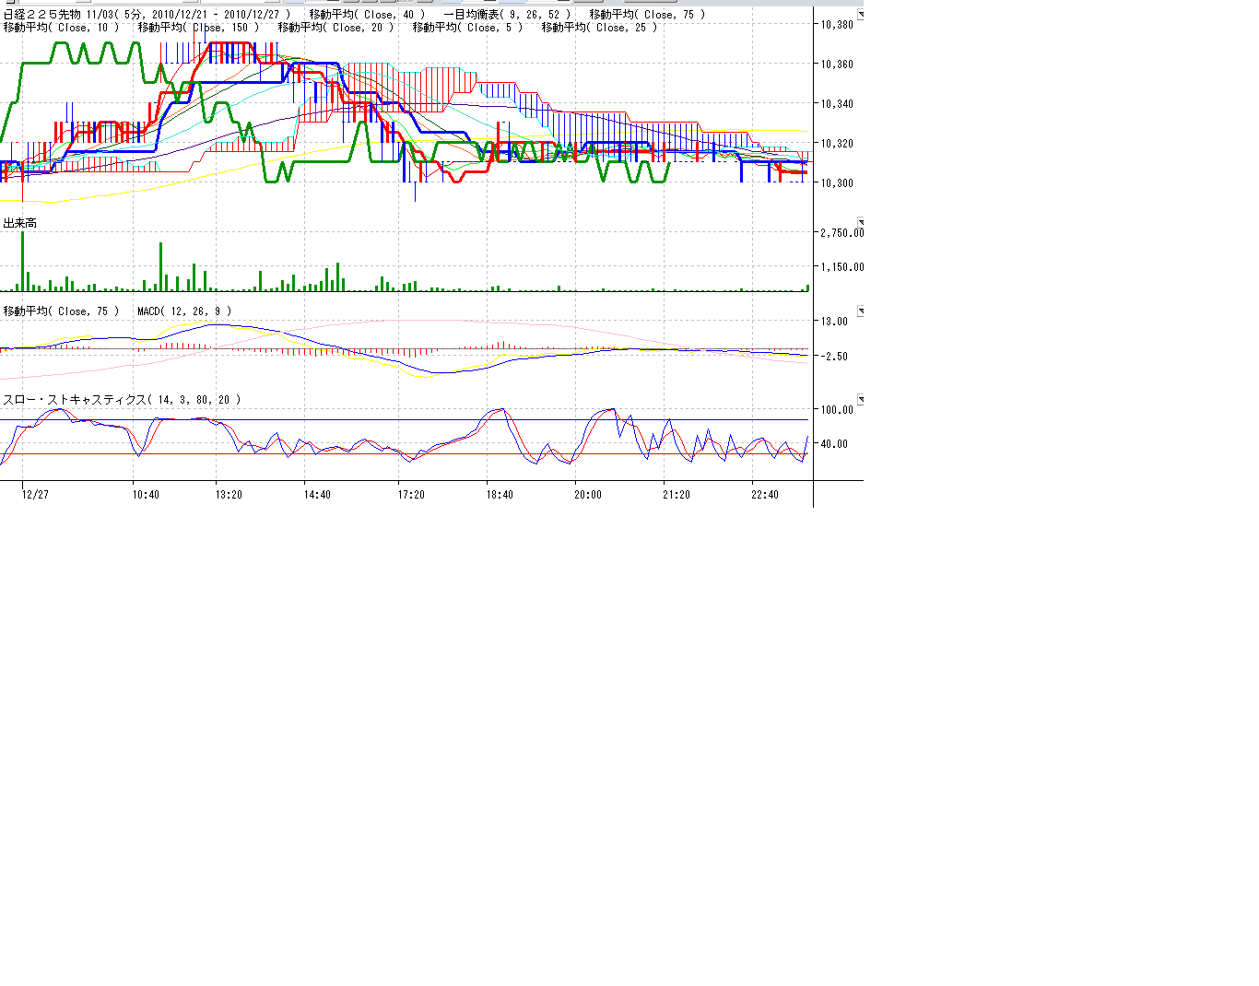Open the slow stochastics panel dropdown arrow
1259x986 pixels.
pyautogui.click(x=860, y=400)
